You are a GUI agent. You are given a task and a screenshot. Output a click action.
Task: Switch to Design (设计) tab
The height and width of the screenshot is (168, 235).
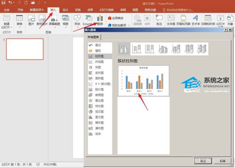point(65,10)
